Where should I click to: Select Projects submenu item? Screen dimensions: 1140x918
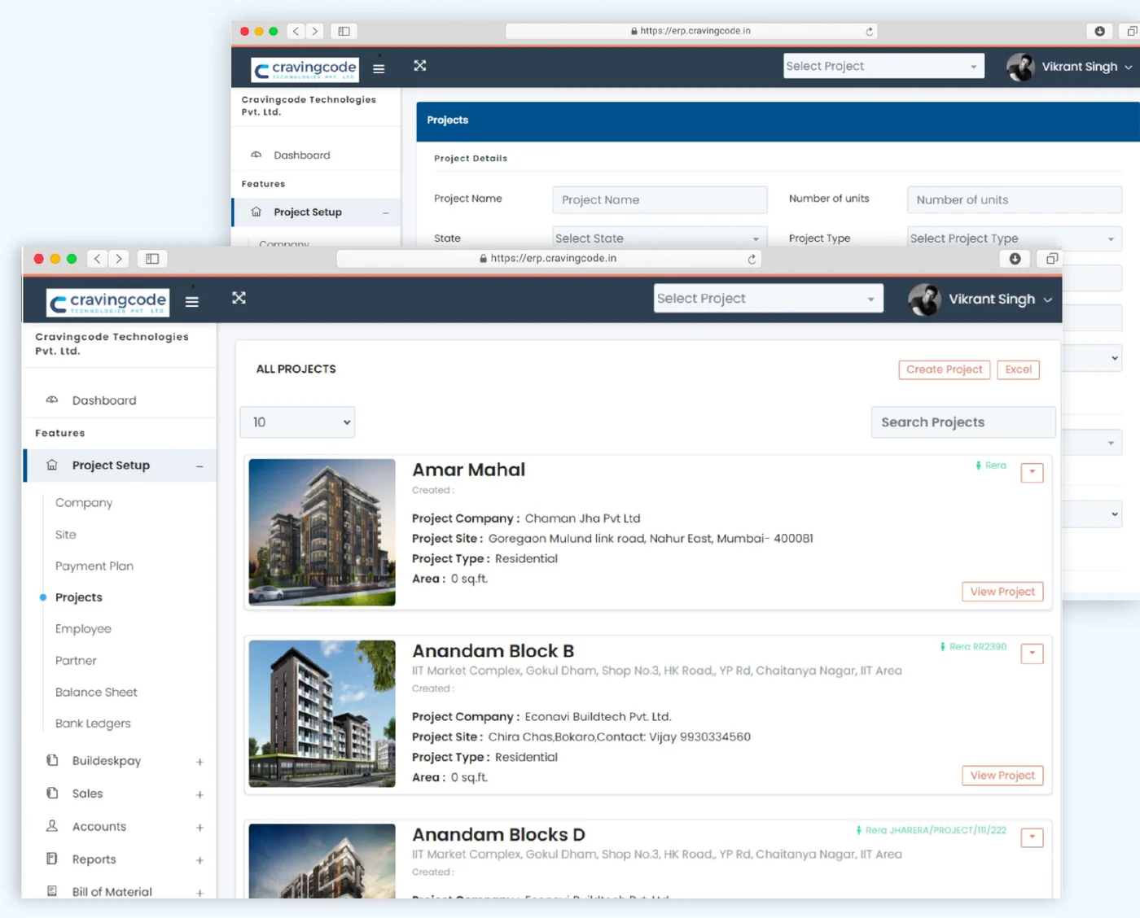coord(79,597)
